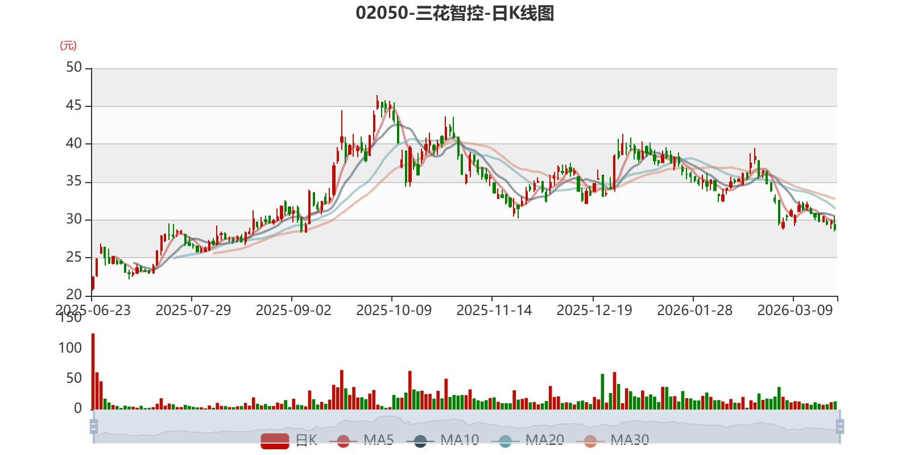Click the 30 price axis label
This screenshot has width=910, height=455.
tap(74, 219)
